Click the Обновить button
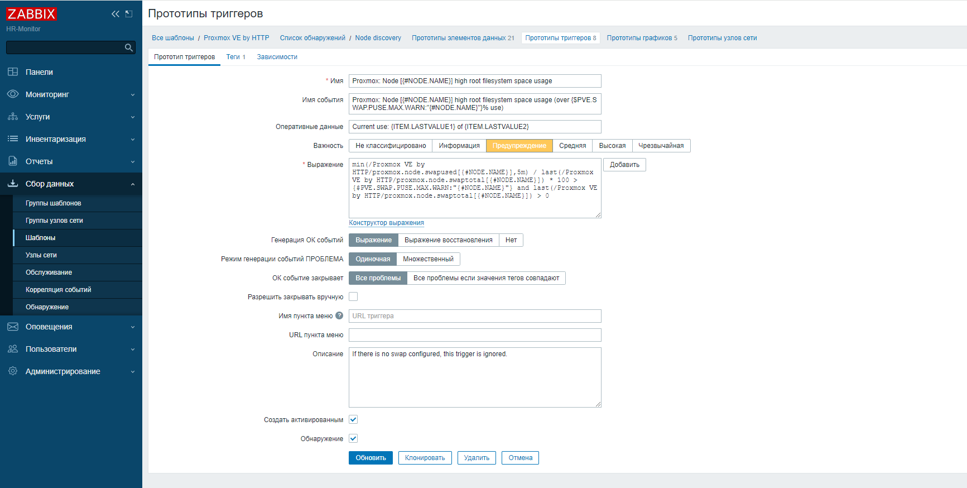967x488 pixels. pos(371,458)
